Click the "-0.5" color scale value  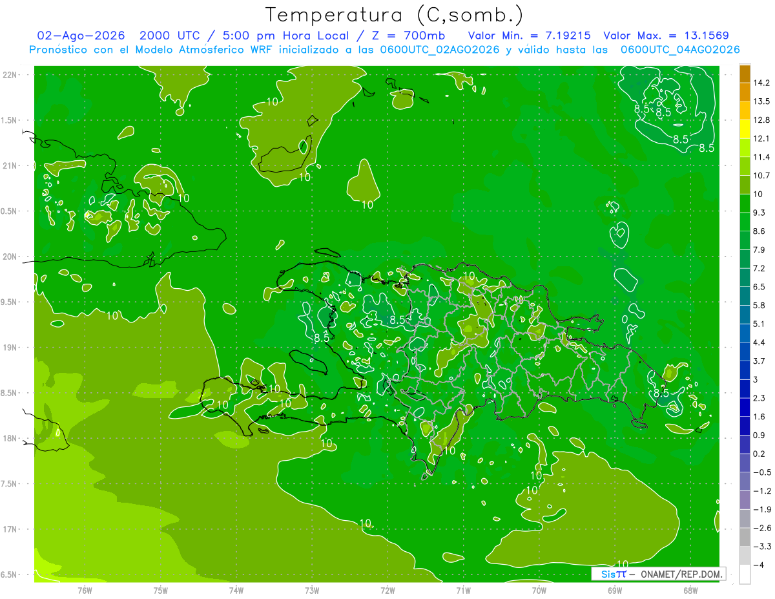pos(762,472)
